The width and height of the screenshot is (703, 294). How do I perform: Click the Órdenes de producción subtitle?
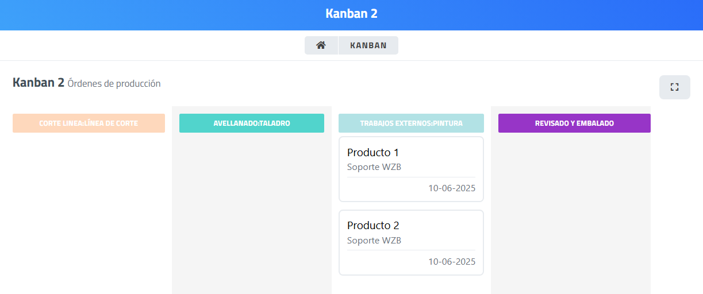tap(114, 84)
